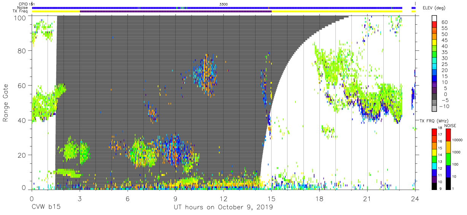Click the 'CPID 151' label at top left
This screenshot has width=467, height=215.
pyautogui.click(x=27, y=4)
